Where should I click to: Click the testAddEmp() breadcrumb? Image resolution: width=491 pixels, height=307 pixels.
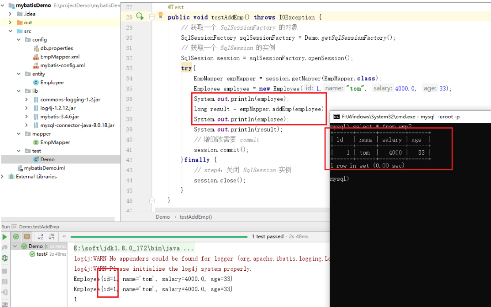click(x=196, y=217)
